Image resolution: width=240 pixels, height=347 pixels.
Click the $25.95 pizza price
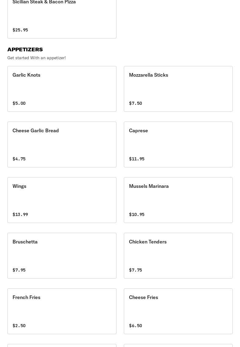20,30
